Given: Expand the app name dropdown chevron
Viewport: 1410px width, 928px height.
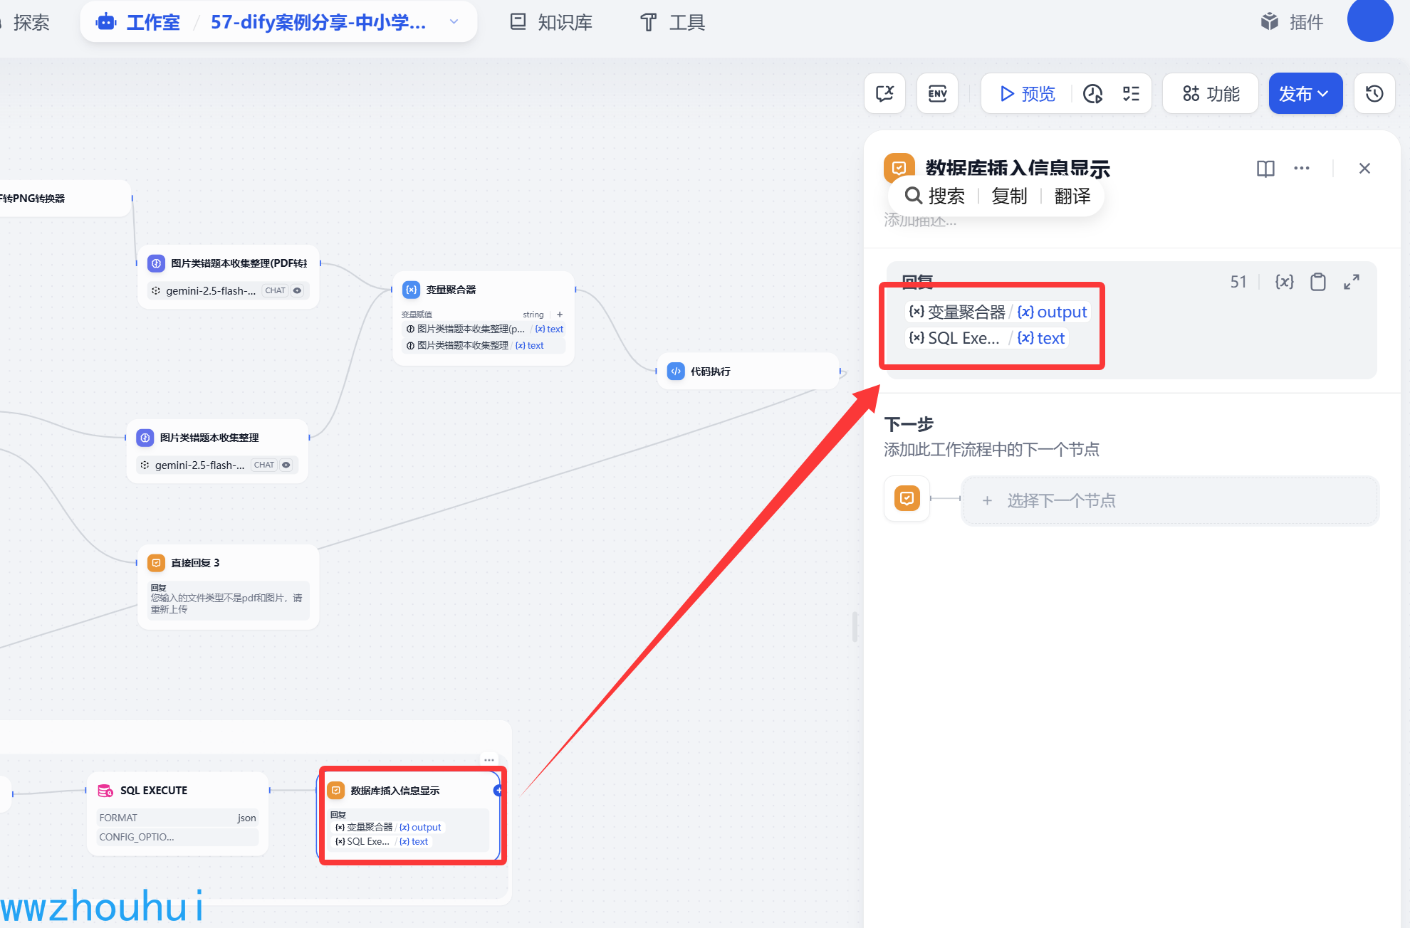Looking at the screenshot, I should pos(454,22).
